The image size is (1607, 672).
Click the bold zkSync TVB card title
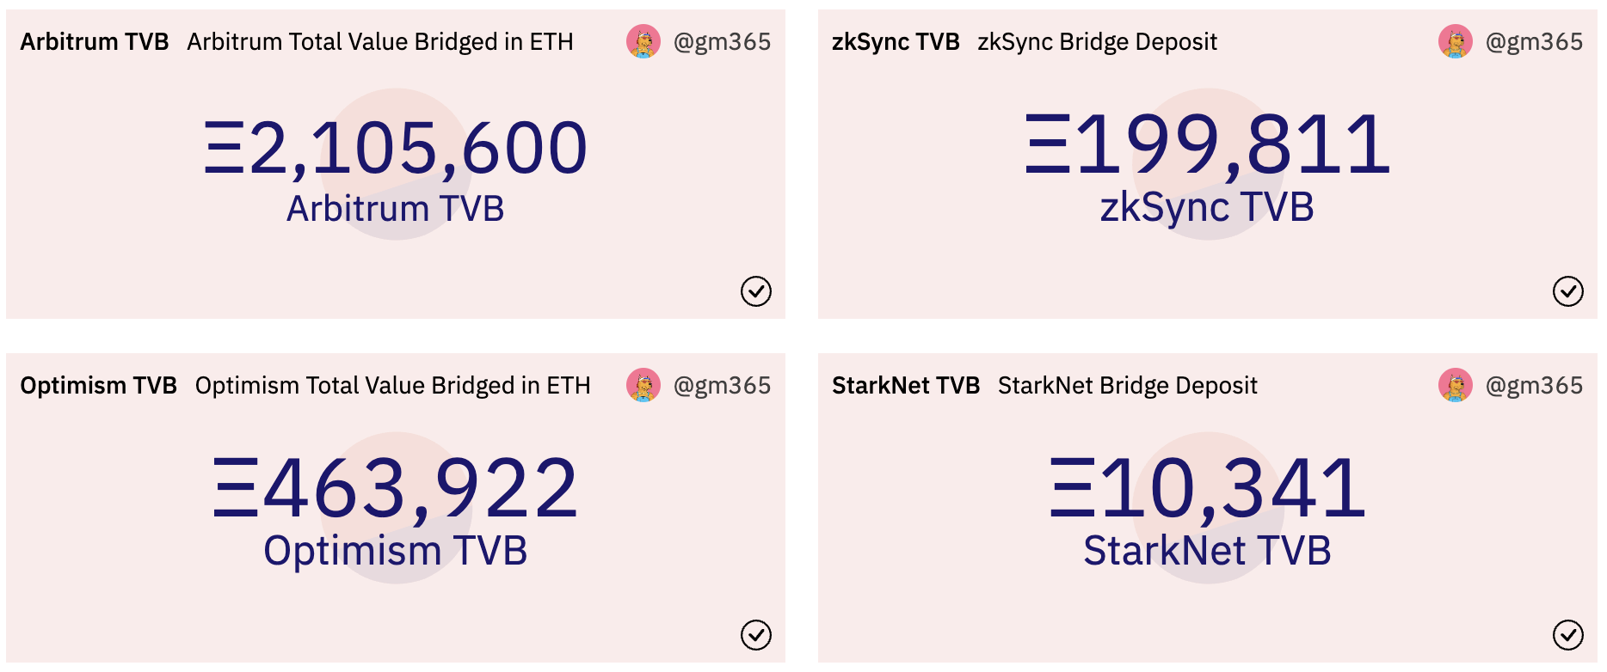tap(896, 42)
